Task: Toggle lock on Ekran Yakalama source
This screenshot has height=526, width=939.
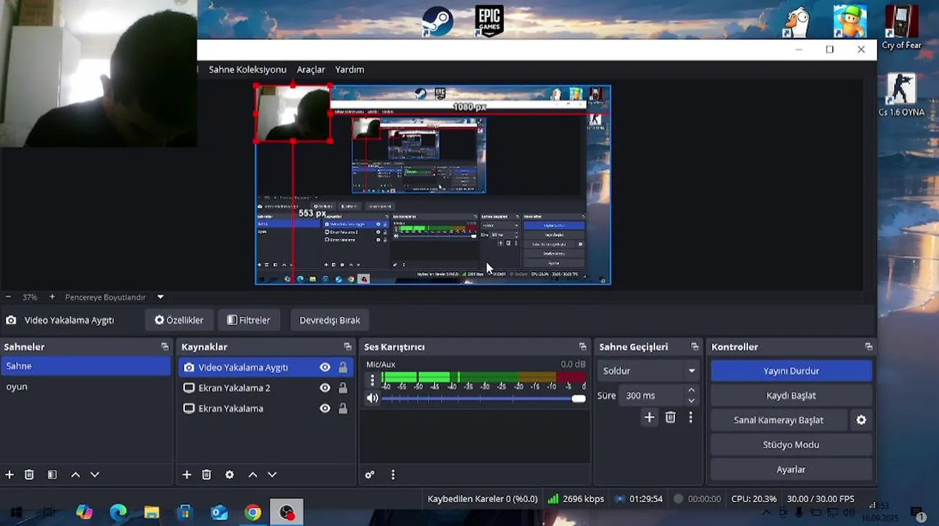Action: 343,408
